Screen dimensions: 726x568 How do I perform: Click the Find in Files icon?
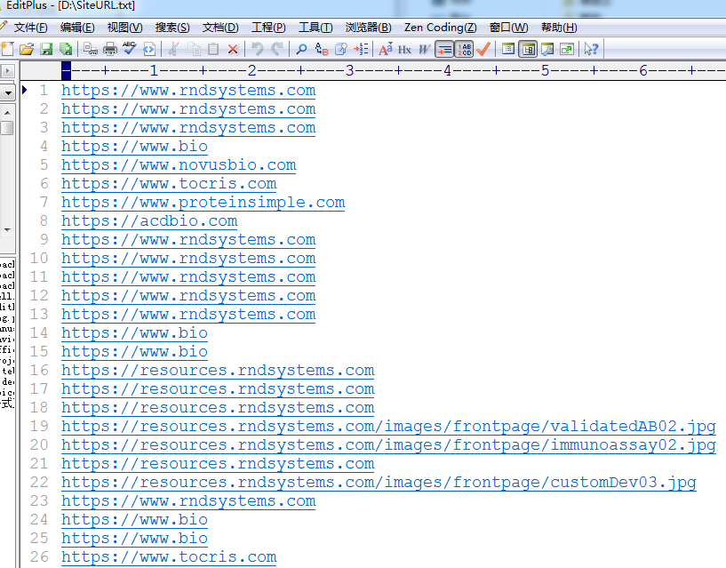(x=340, y=49)
